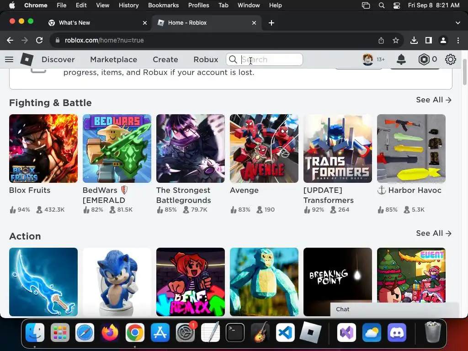Open macOS Control Center in menu bar
Screen dimensions: 468x351
click(397, 5)
